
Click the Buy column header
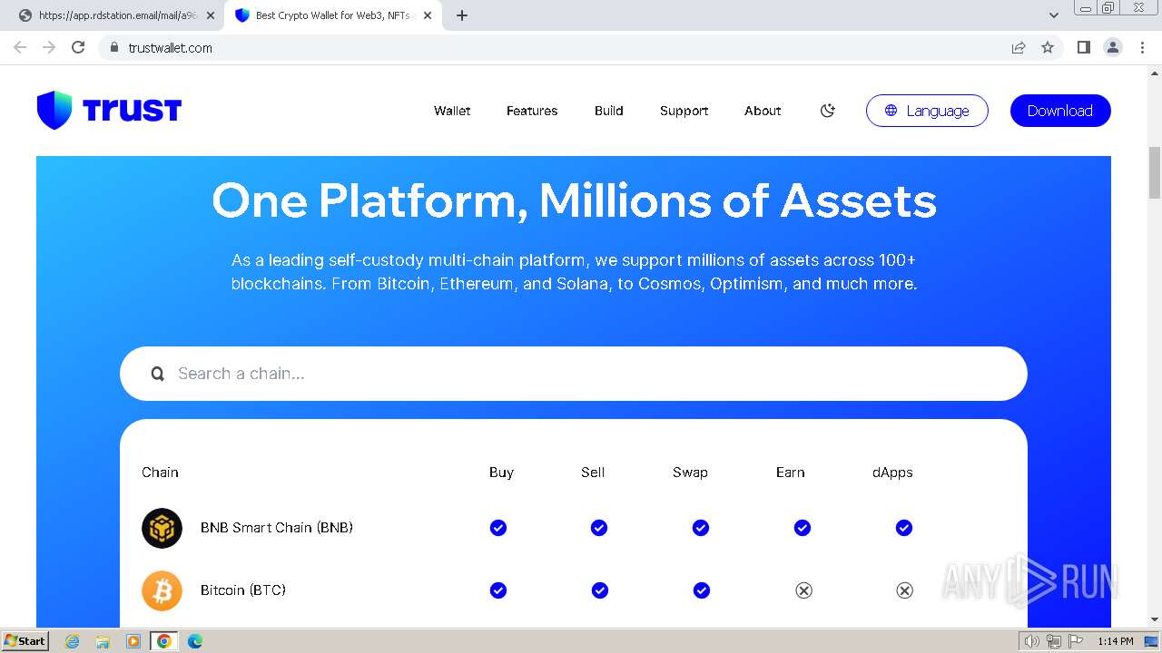click(501, 473)
